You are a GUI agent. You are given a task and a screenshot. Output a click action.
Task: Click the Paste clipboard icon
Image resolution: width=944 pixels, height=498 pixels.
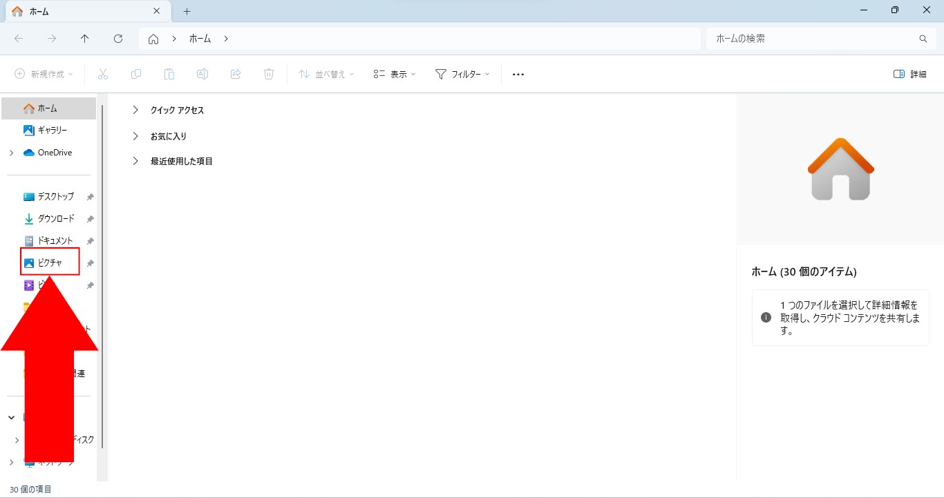[x=169, y=74]
